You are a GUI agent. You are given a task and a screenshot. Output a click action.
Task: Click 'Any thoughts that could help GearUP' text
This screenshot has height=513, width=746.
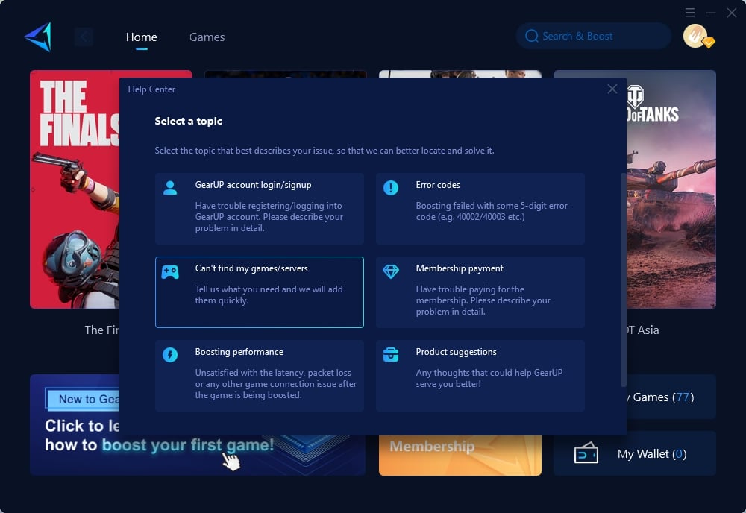point(489,378)
